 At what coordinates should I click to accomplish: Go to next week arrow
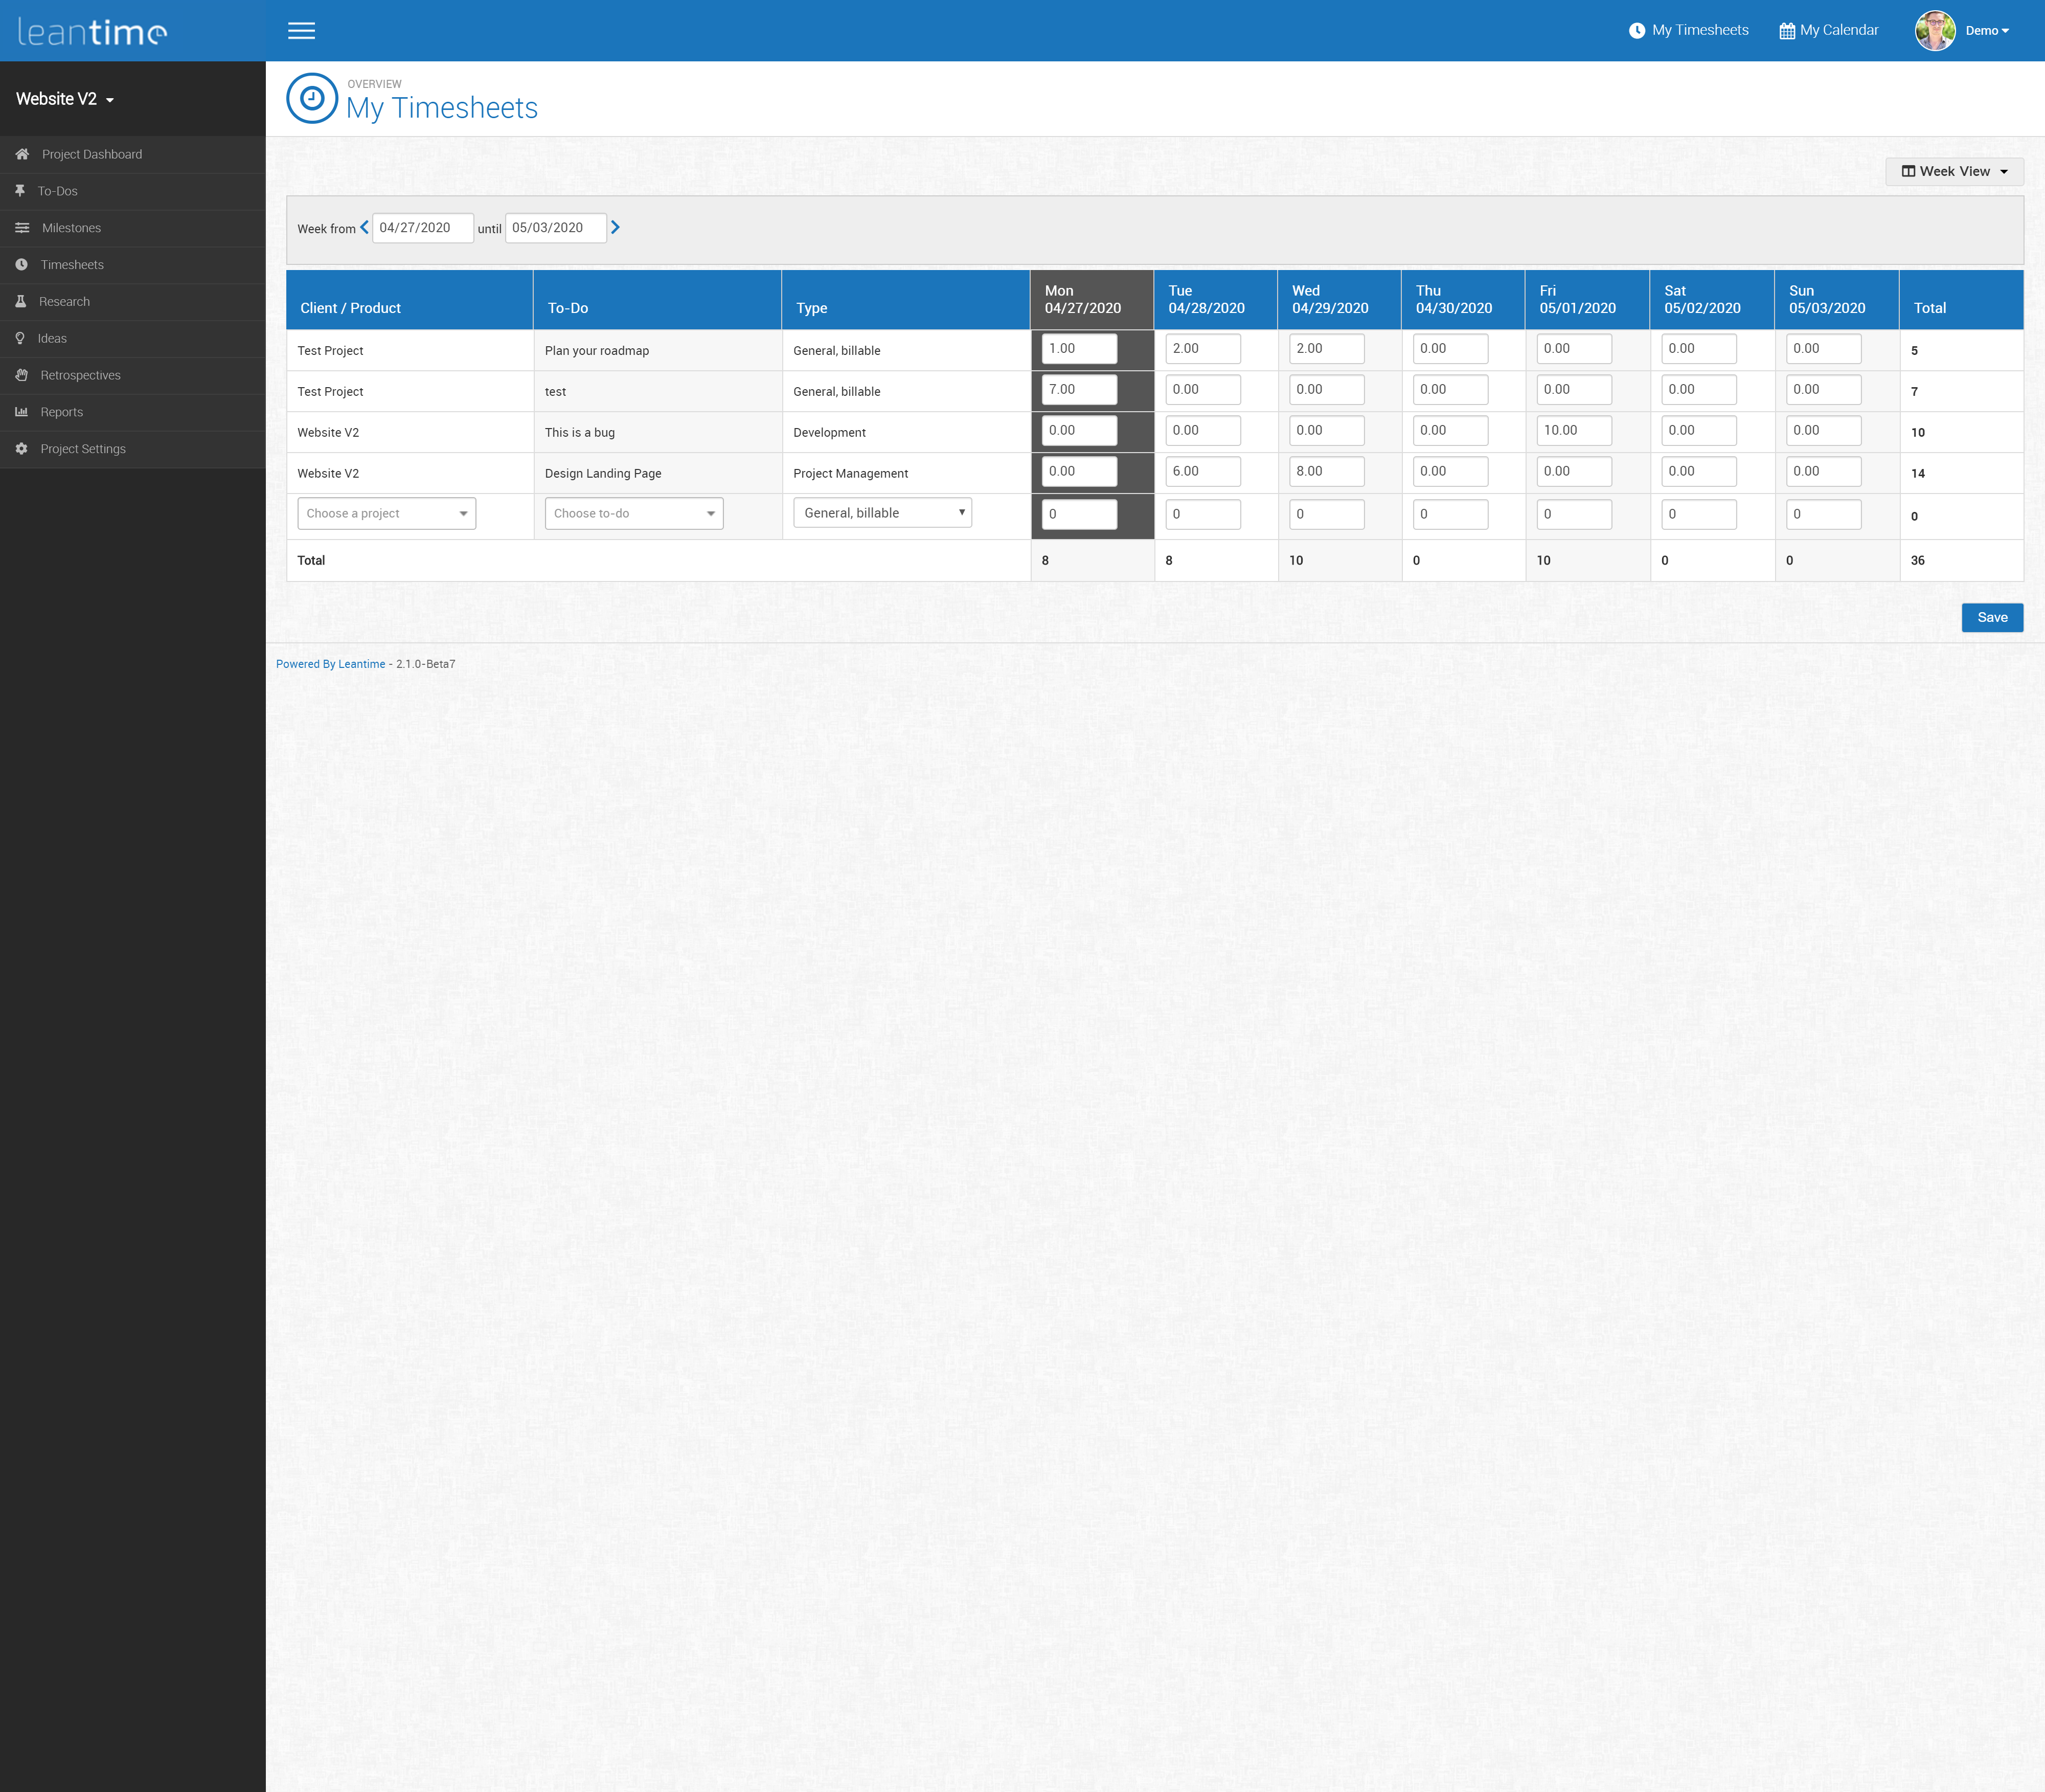(x=615, y=227)
